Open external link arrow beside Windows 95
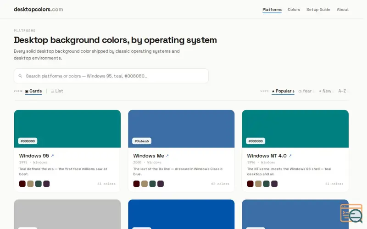The height and width of the screenshot is (229, 367). 52,156
